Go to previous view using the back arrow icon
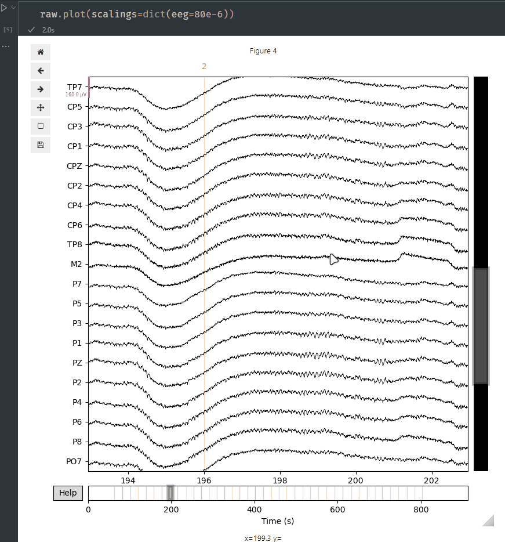Image resolution: width=505 pixels, height=542 pixels. click(40, 70)
